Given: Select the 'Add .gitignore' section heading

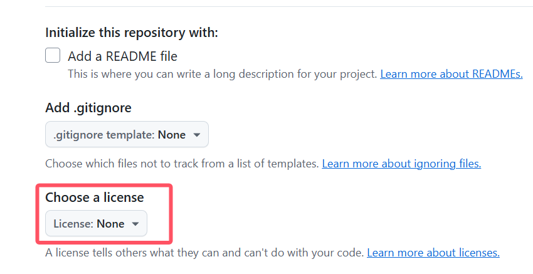Looking at the screenshot, I should click(x=88, y=108).
